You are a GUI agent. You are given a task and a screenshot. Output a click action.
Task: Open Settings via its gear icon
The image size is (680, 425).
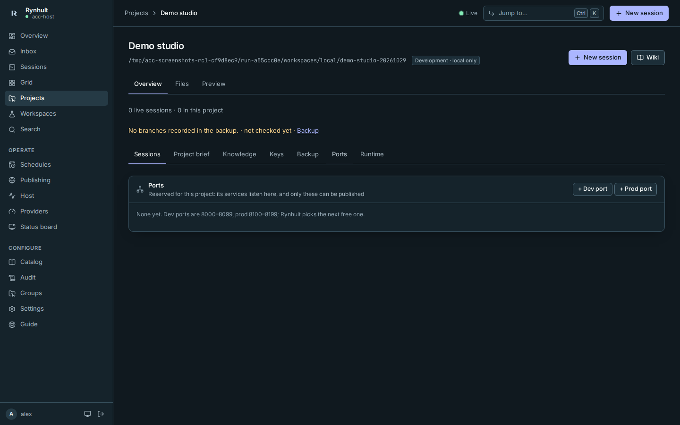(x=12, y=309)
